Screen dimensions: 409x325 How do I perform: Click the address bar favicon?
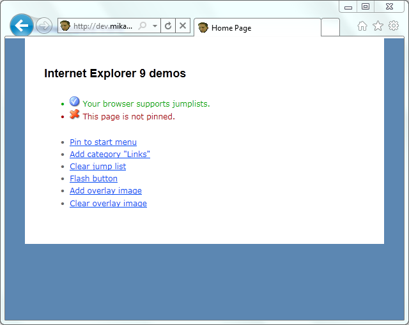(x=65, y=26)
